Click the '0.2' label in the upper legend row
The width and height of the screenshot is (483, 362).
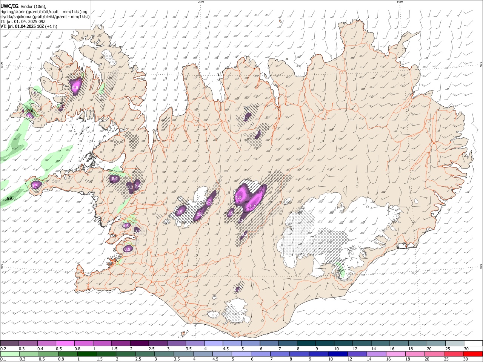pyautogui.click(x=3, y=349)
